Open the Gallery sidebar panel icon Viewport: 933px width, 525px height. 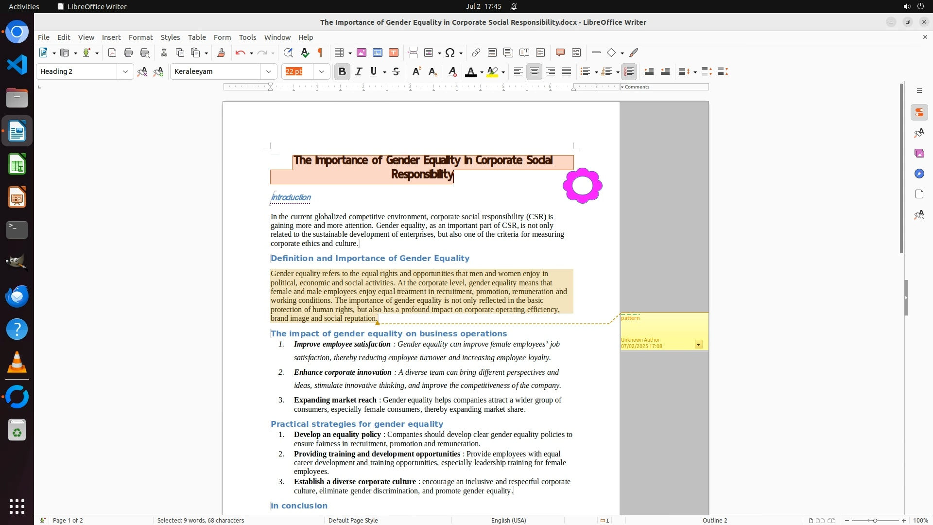tap(919, 153)
